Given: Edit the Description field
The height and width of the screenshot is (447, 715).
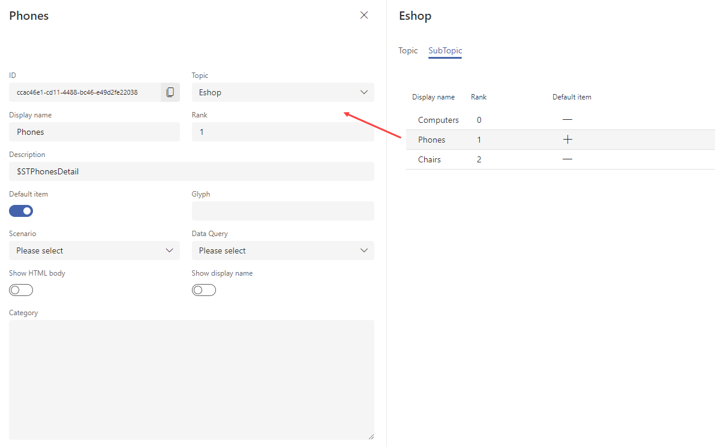Looking at the screenshot, I should [x=191, y=171].
